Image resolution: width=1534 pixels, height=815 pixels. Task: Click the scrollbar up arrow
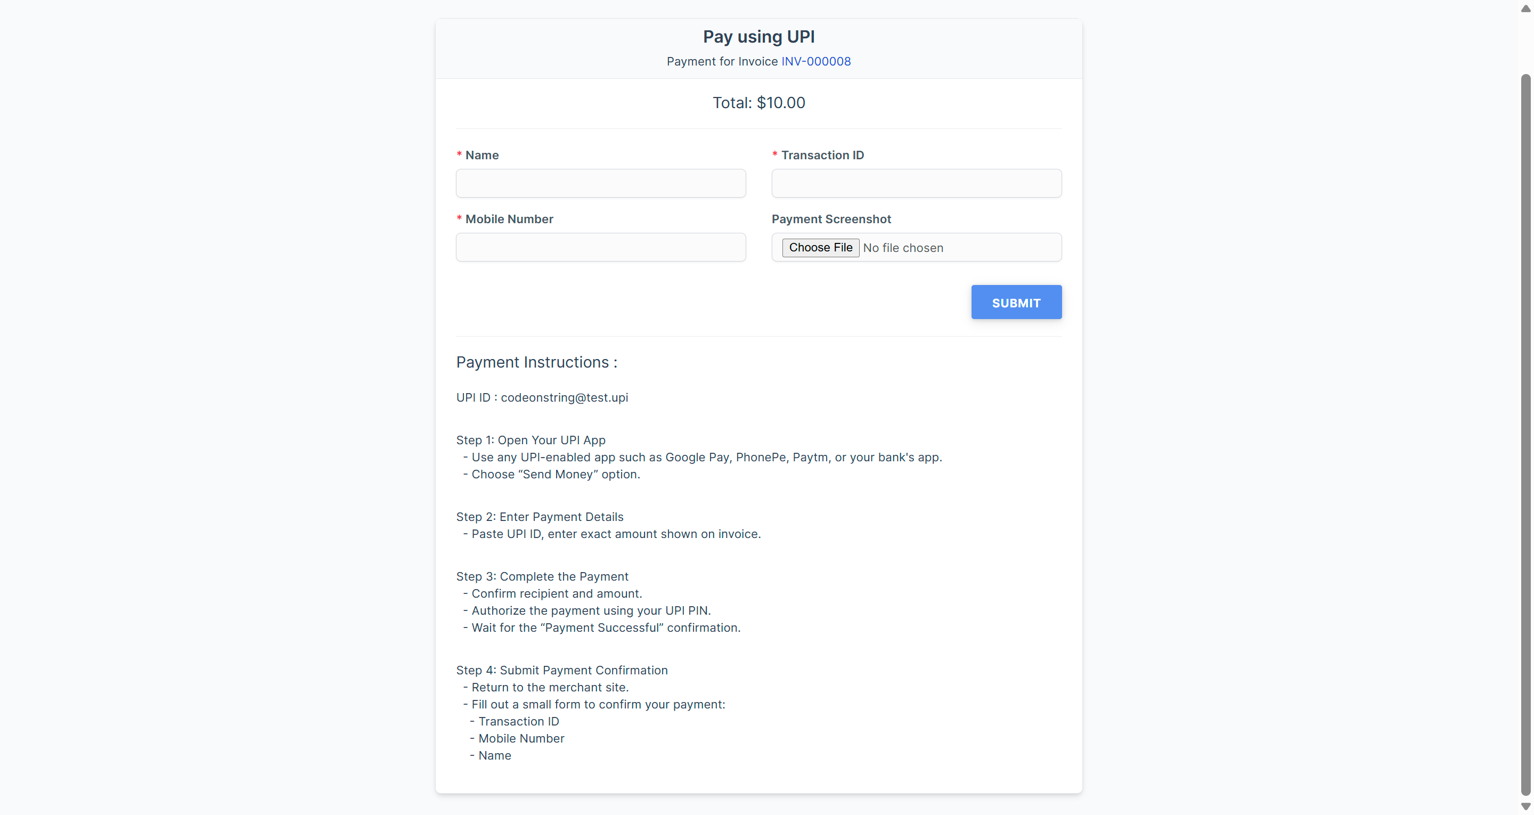click(1525, 9)
